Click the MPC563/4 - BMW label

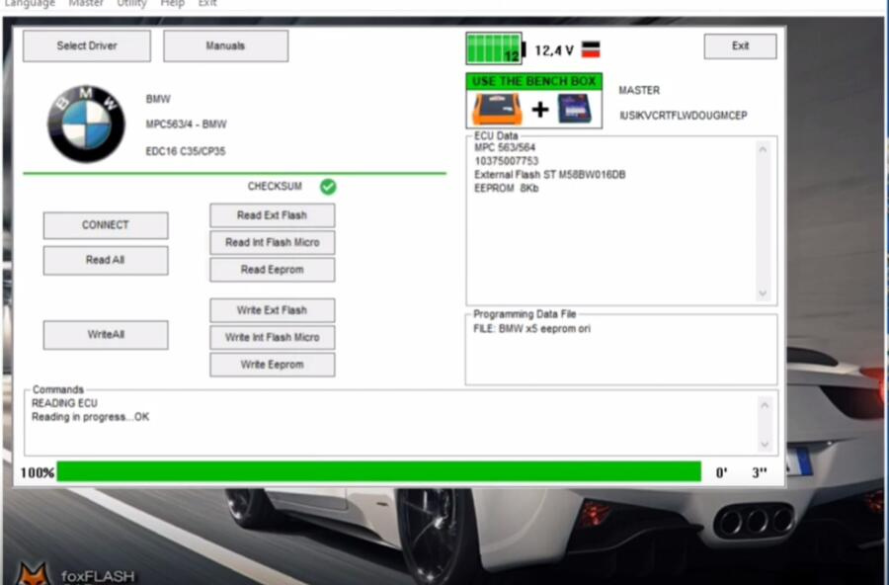click(186, 125)
